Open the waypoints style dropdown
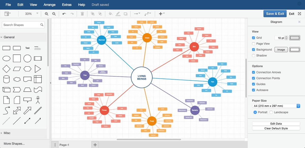The image size is (305, 148). point(147,14)
